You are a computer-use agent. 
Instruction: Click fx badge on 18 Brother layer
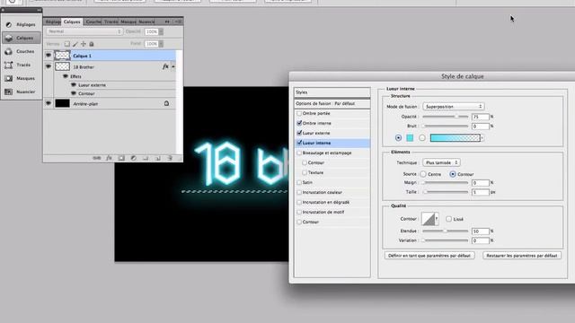165,66
